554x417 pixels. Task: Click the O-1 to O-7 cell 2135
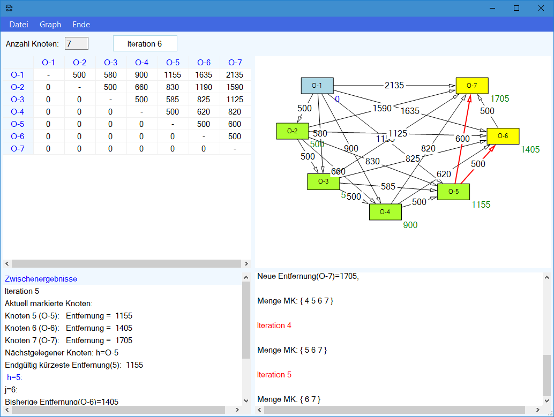pos(235,75)
